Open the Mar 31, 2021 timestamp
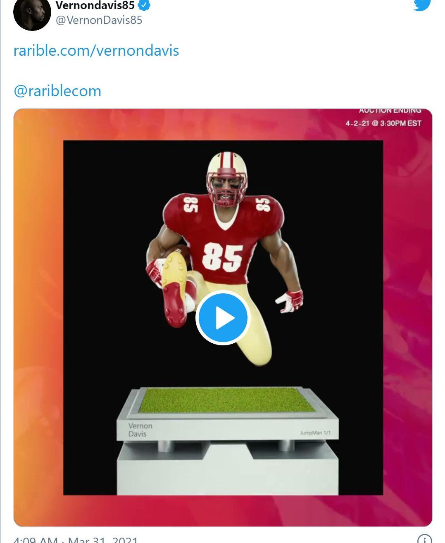The image size is (445, 543). point(76,539)
